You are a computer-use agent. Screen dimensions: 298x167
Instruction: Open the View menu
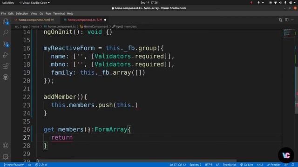34,13
